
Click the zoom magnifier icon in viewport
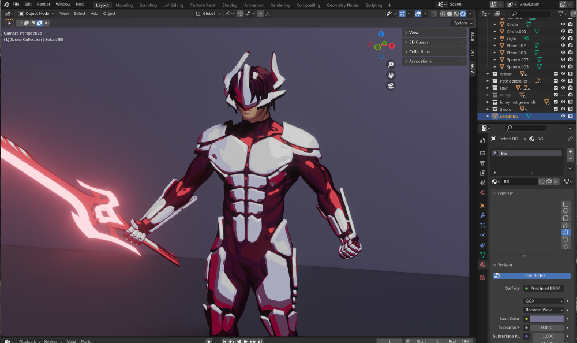click(391, 65)
